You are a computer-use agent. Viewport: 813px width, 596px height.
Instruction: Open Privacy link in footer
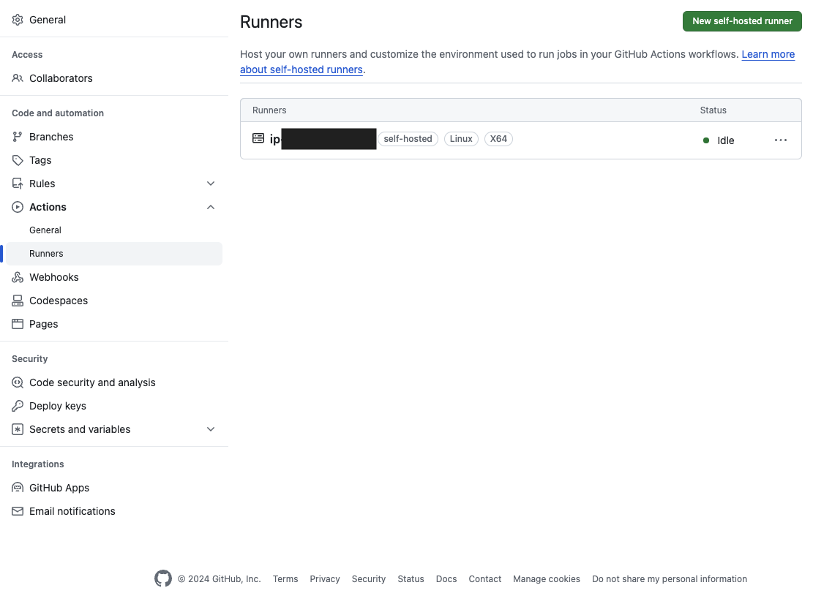[x=325, y=579]
